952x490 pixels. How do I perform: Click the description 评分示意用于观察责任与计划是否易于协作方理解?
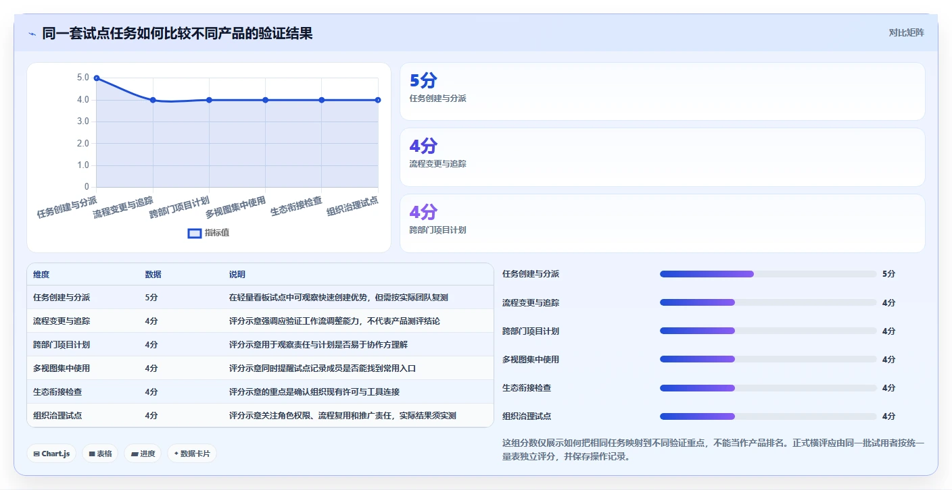[318, 344]
